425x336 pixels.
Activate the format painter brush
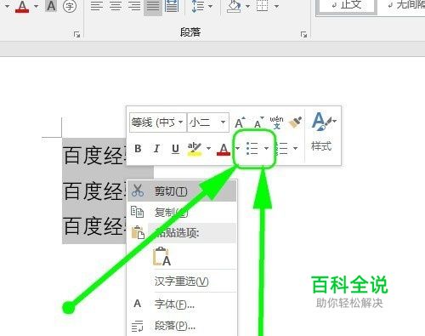(x=295, y=122)
